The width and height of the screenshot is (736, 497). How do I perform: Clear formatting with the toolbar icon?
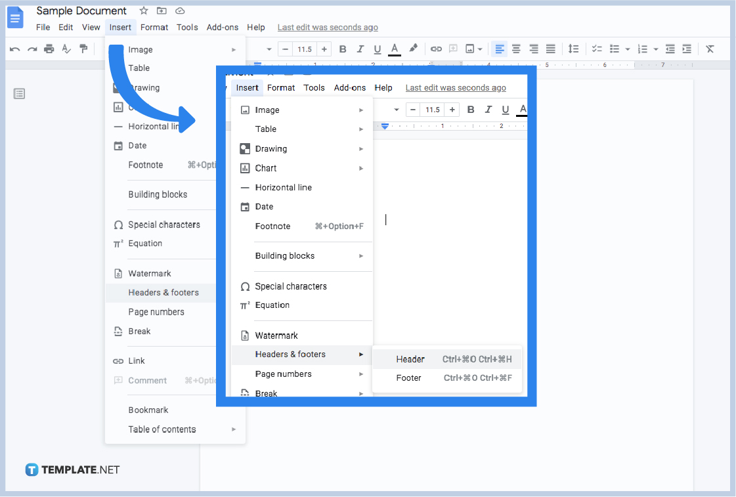[x=710, y=49]
